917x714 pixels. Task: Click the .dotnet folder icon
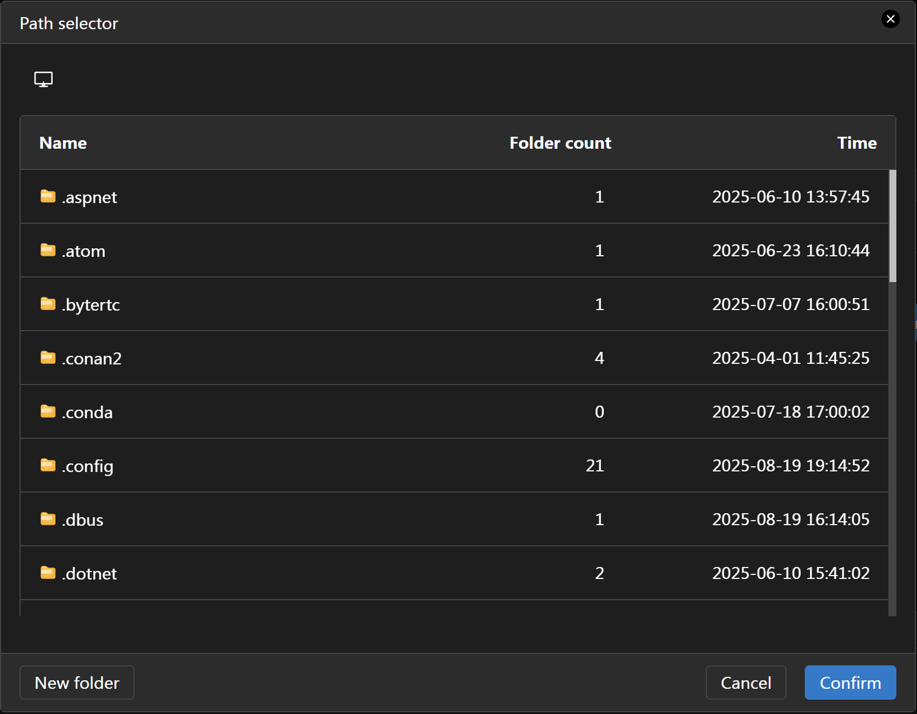click(x=48, y=573)
